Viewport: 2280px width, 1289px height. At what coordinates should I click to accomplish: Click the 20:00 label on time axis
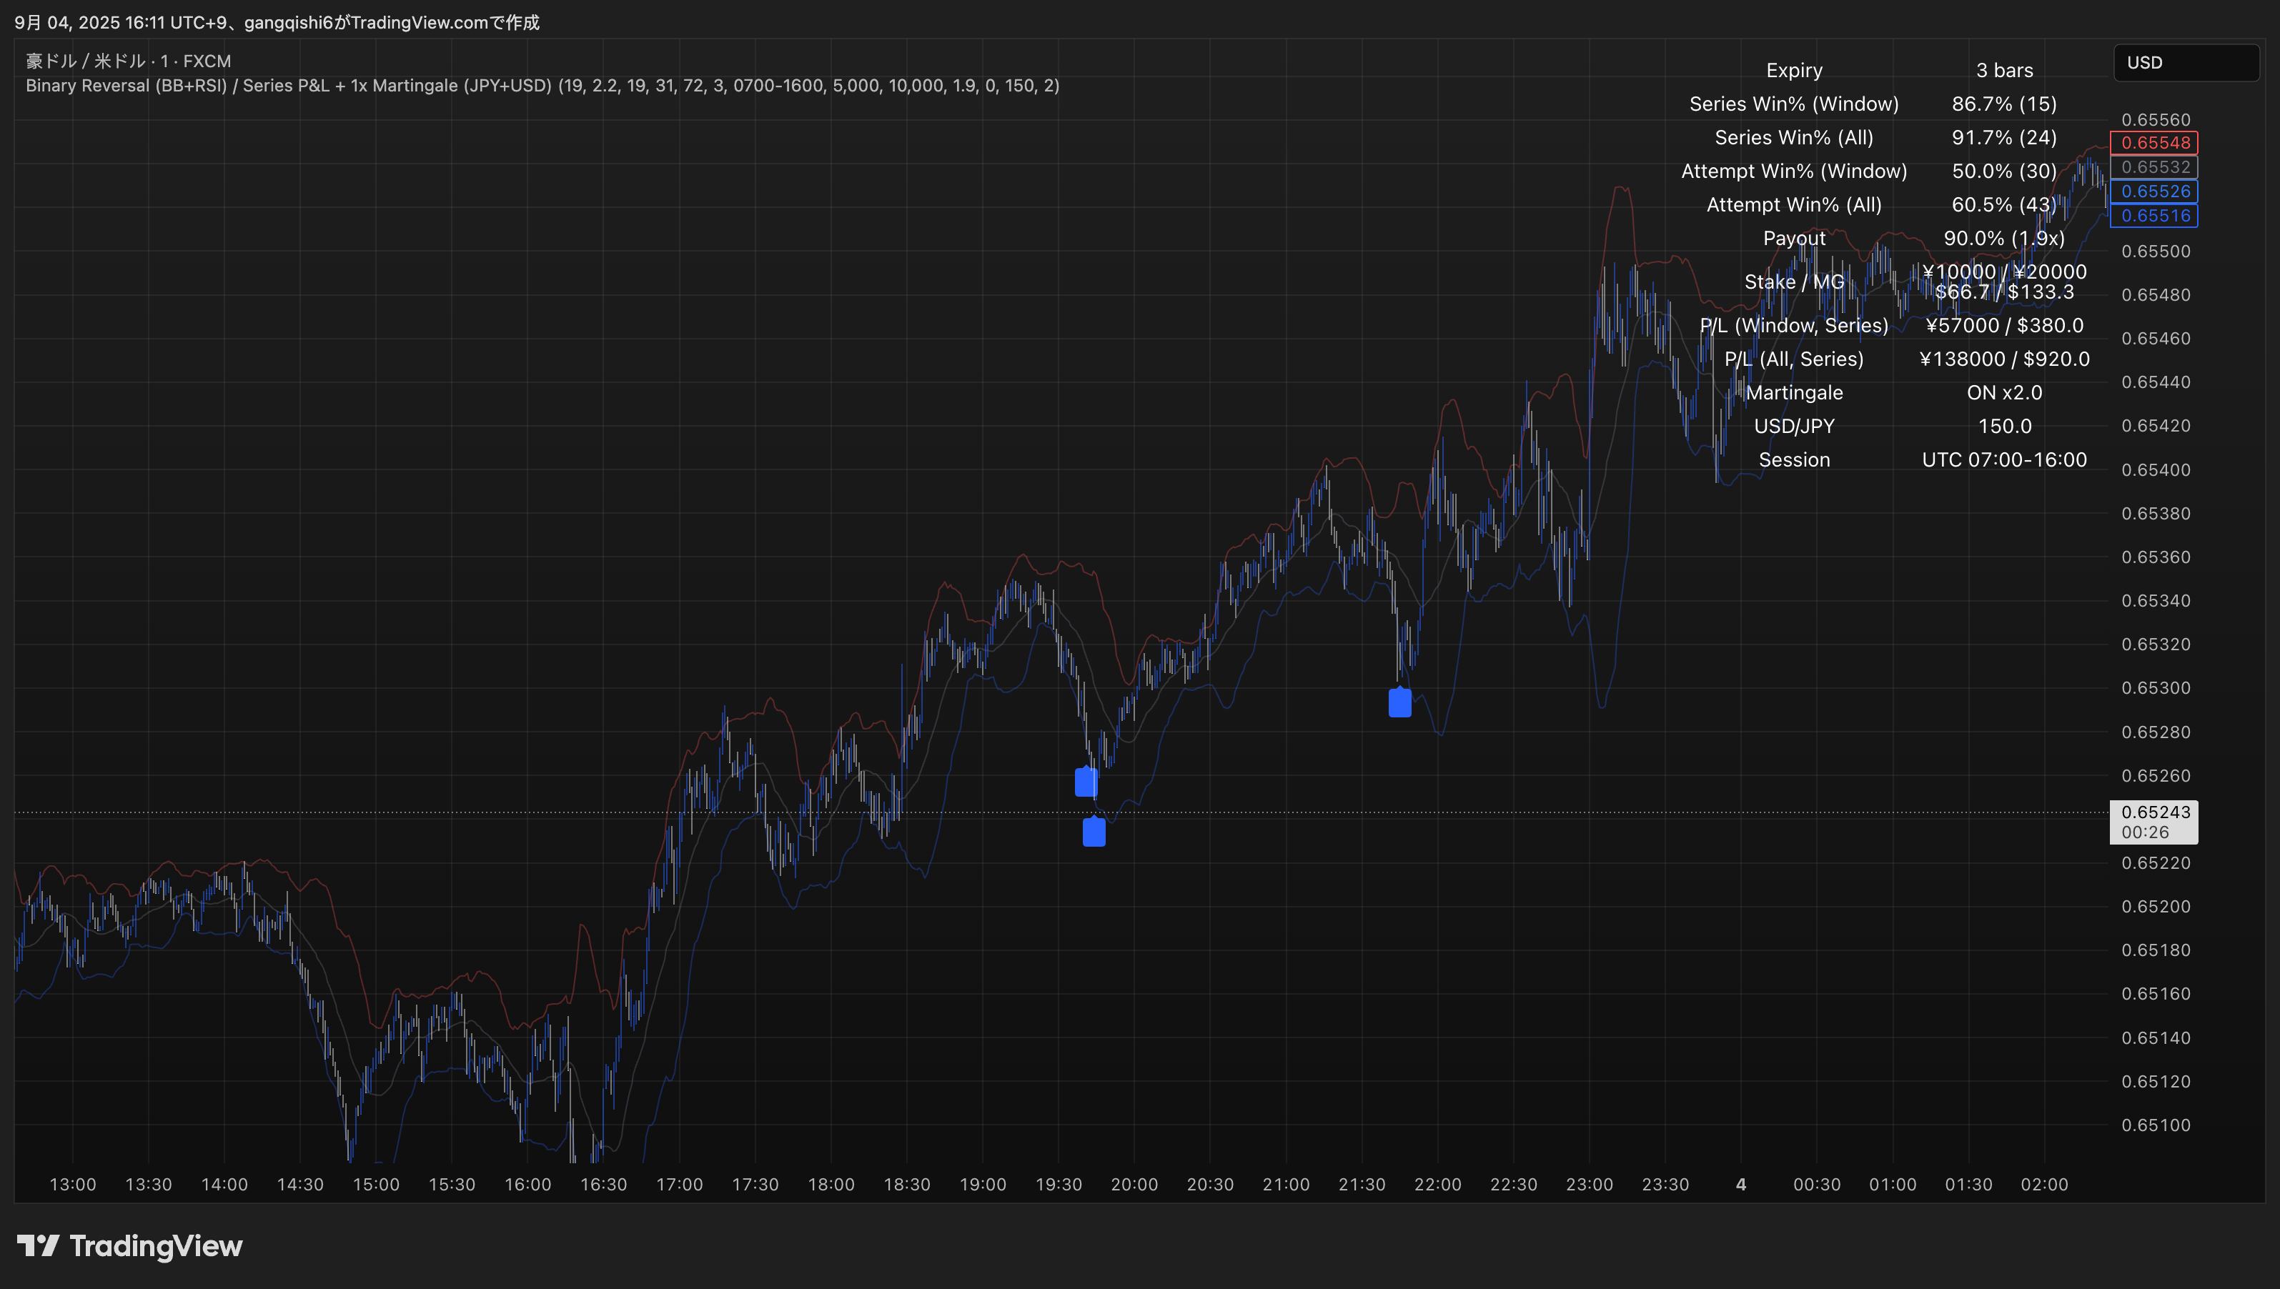point(1134,1185)
